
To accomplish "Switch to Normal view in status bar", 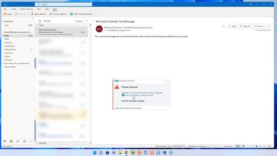I will point(238,146).
